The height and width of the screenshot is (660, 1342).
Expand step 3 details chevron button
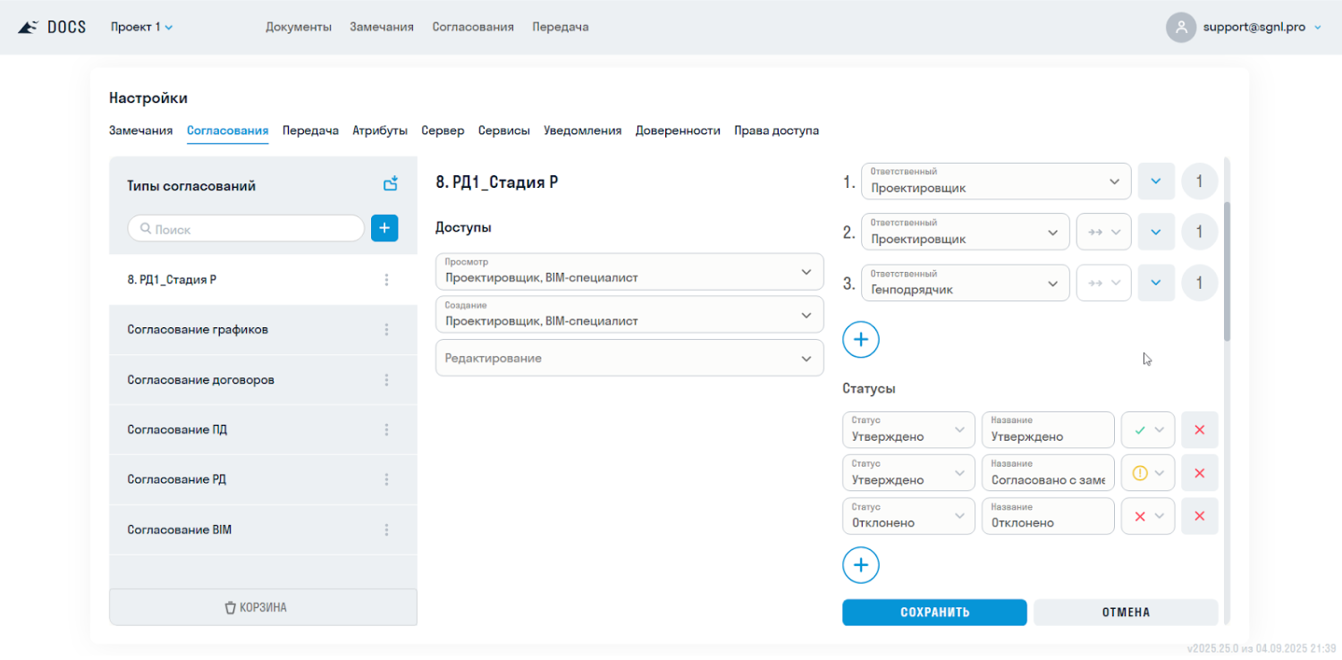point(1155,283)
